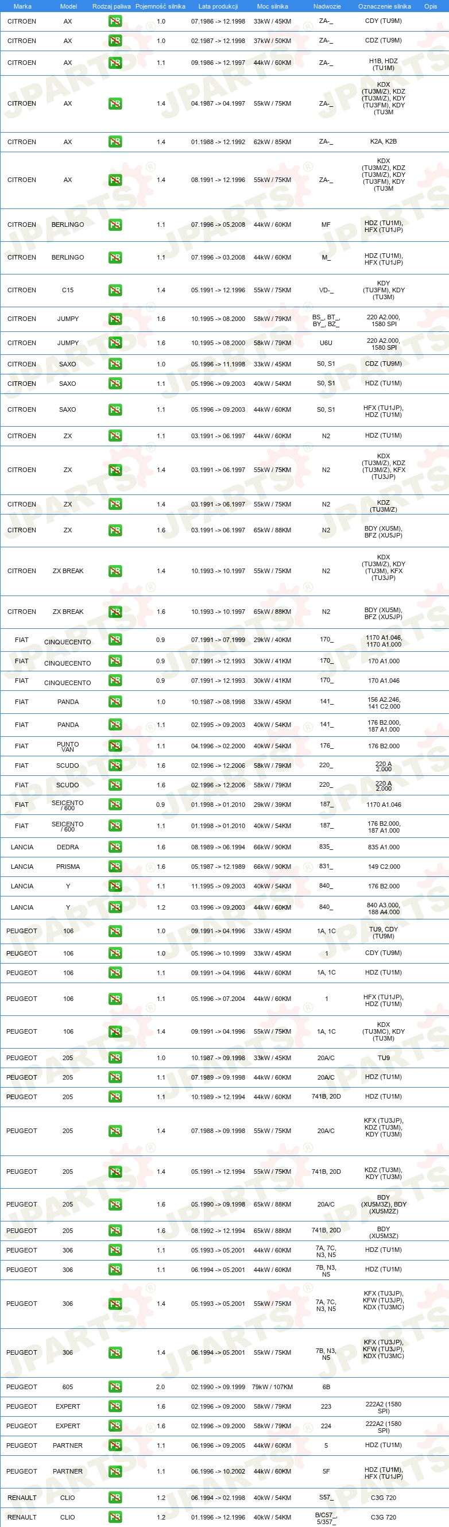Click the fuel icon in the Punto Van row
Image resolution: width=449 pixels, height=1527 pixels.
[x=115, y=747]
